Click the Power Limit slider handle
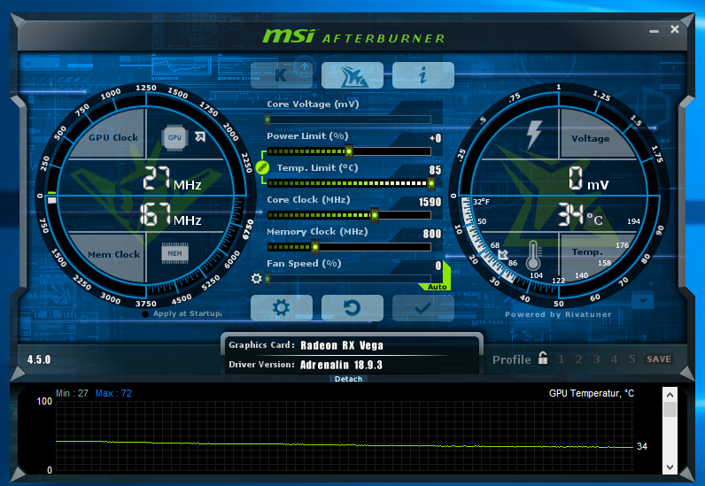The image size is (705, 486). [x=348, y=151]
